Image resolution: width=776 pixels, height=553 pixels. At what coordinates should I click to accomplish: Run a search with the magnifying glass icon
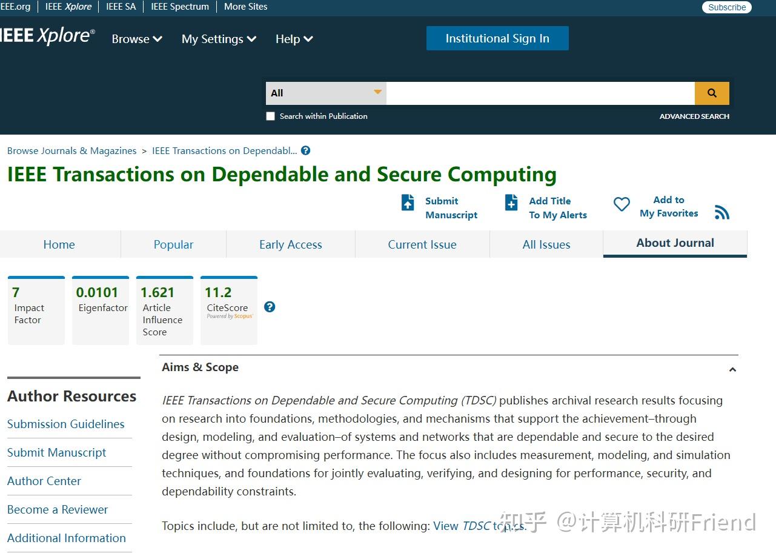pos(712,93)
